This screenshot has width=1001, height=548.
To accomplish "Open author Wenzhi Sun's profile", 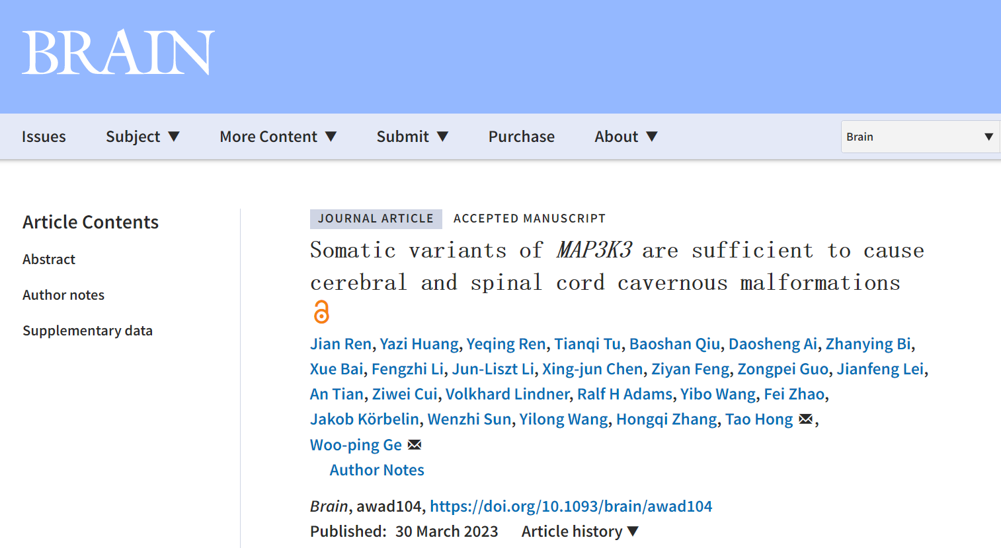I will tap(469, 419).
